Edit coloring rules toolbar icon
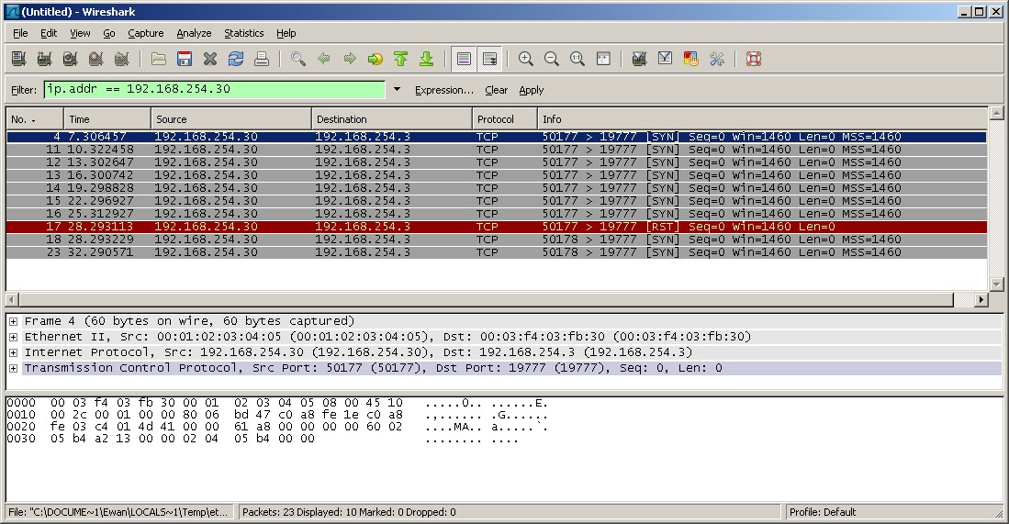 [690, 59]
